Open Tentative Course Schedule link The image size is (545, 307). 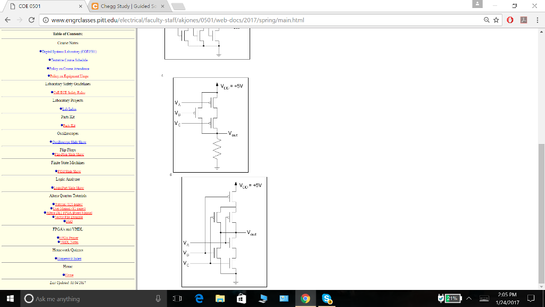coord(69,60)
